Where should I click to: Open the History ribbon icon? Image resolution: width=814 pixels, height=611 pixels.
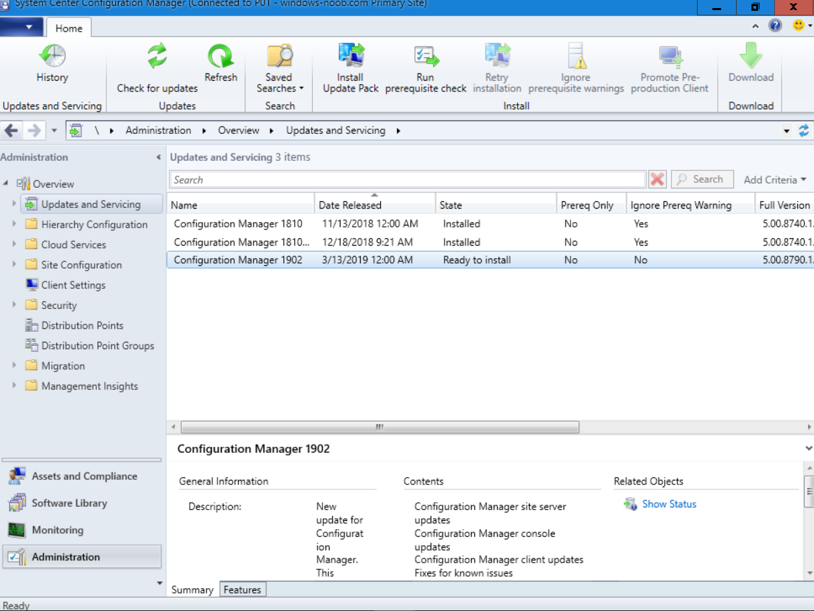52,56
